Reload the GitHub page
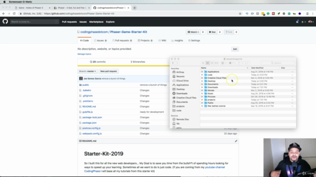Screen dimensions: 316x177 [14, 14]
